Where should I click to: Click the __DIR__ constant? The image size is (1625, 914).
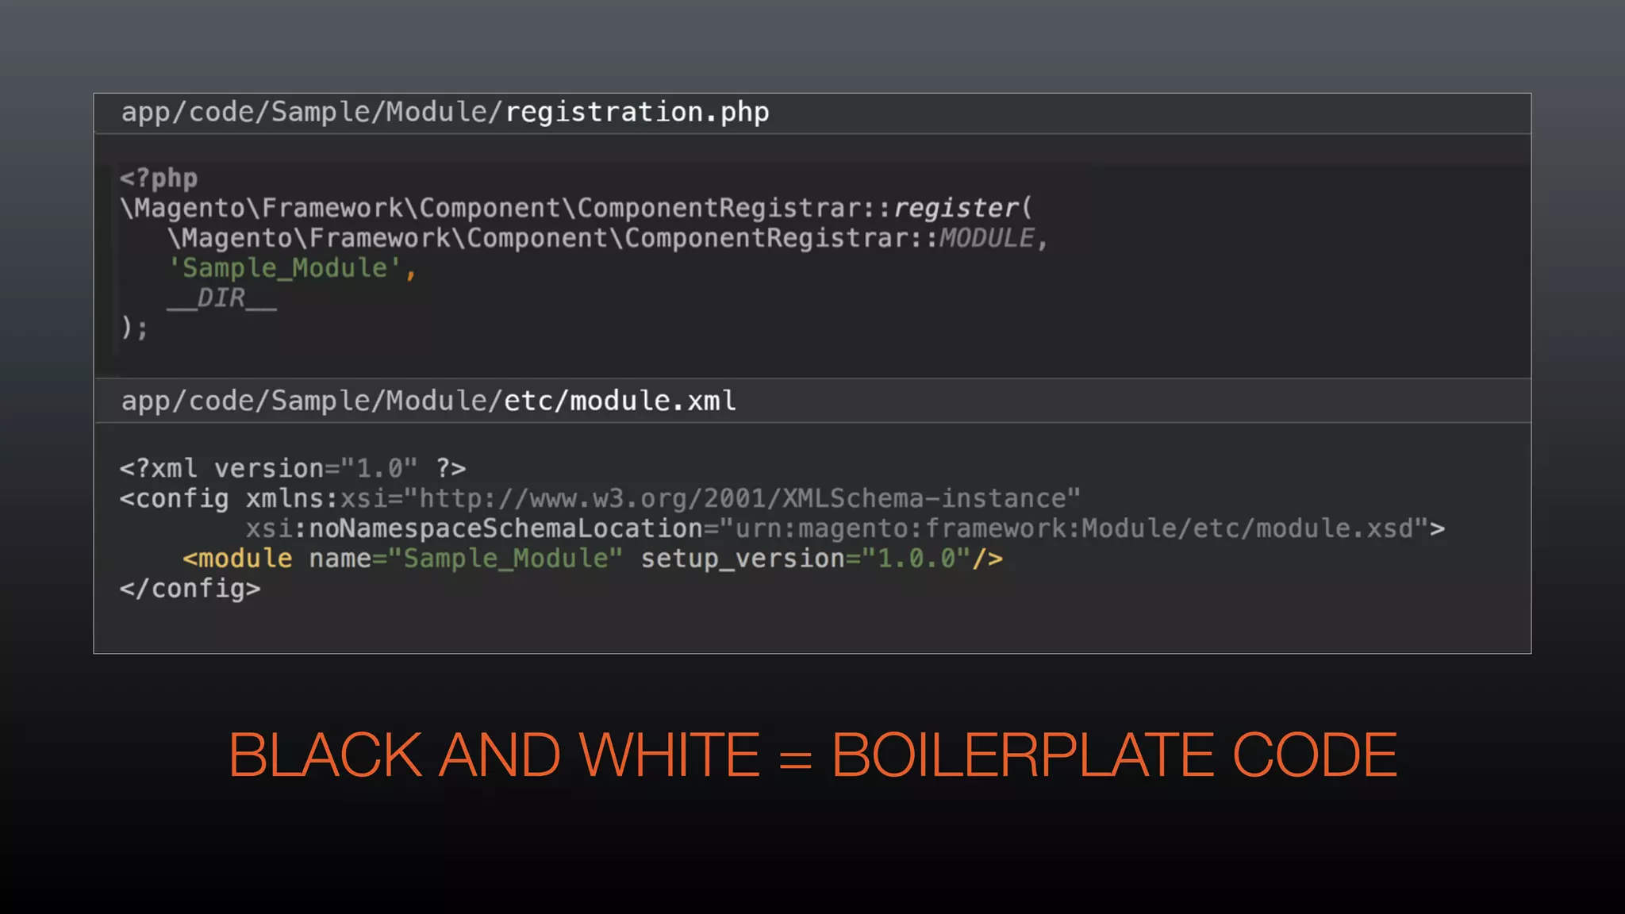[221, 298]
